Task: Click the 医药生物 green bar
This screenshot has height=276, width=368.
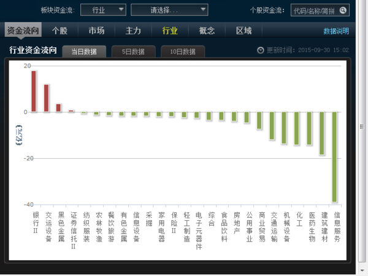Action: (309, 128)
